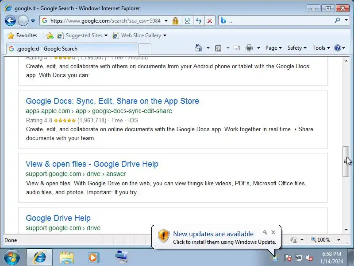Image resolution: width=354 pixels, height=266 pixels.
Task: Toggle Compatibility View icon
Action: pyautogui.click(x=188, y=21)
